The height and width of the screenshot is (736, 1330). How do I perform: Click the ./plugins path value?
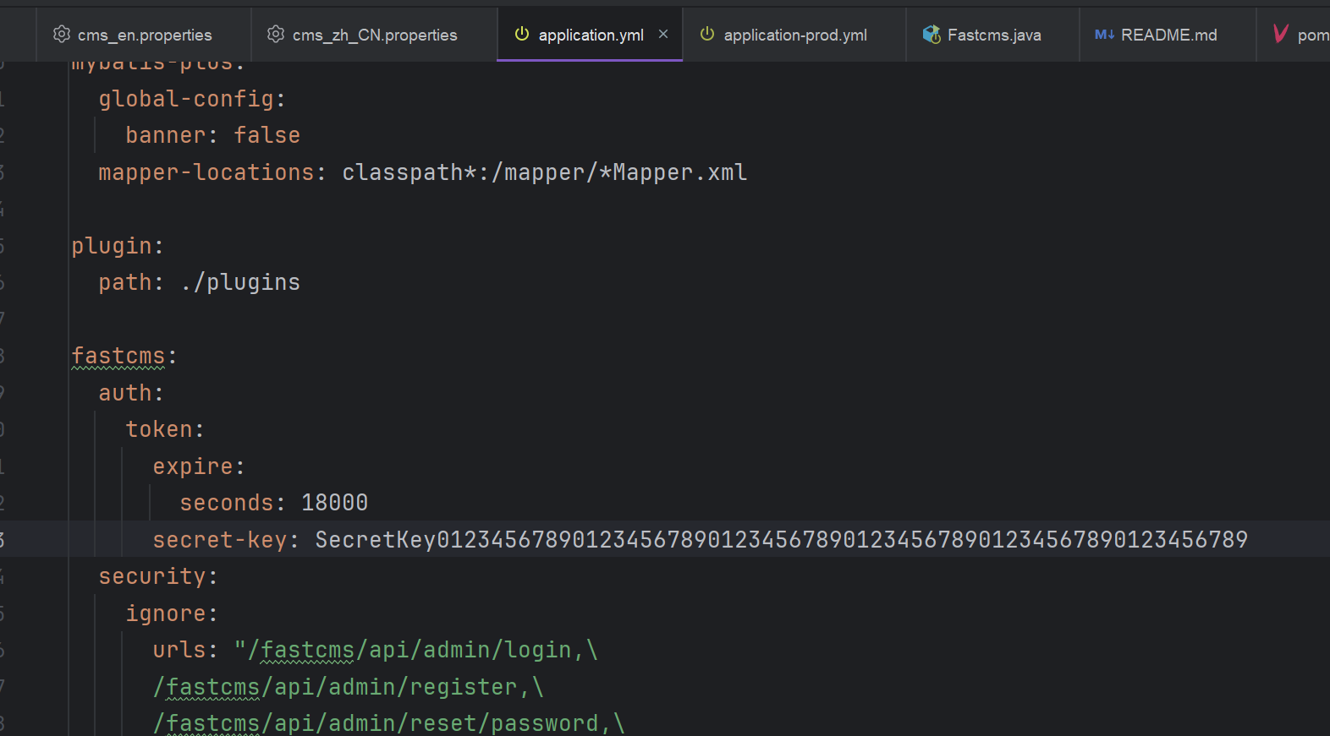(241, 282)
